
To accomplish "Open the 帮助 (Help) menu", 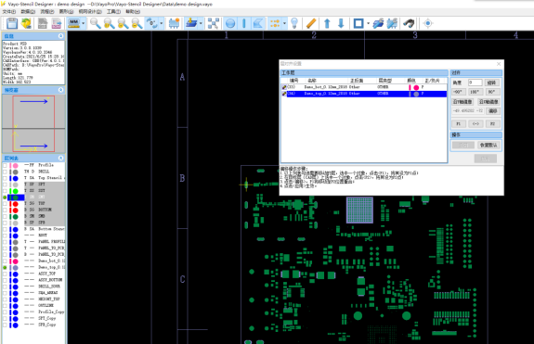I will (133, 11).
